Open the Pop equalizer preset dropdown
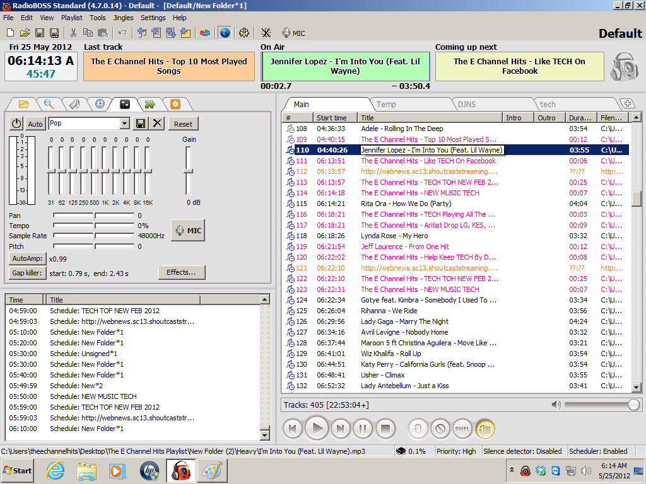 (124, 124)
